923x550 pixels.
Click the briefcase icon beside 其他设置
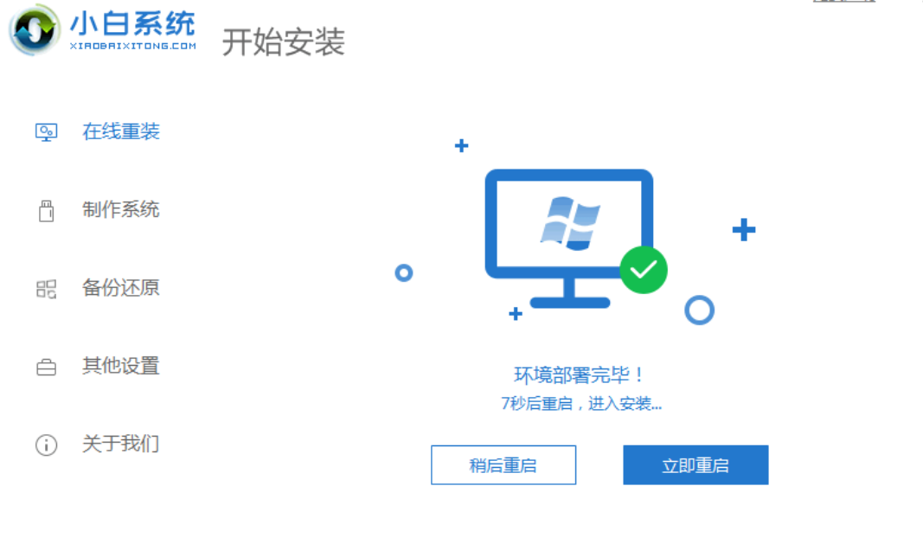click(46, 367)
